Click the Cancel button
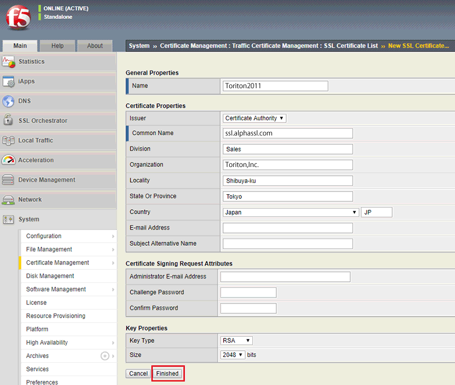455x385 pixels. click(x=138, y=373)
